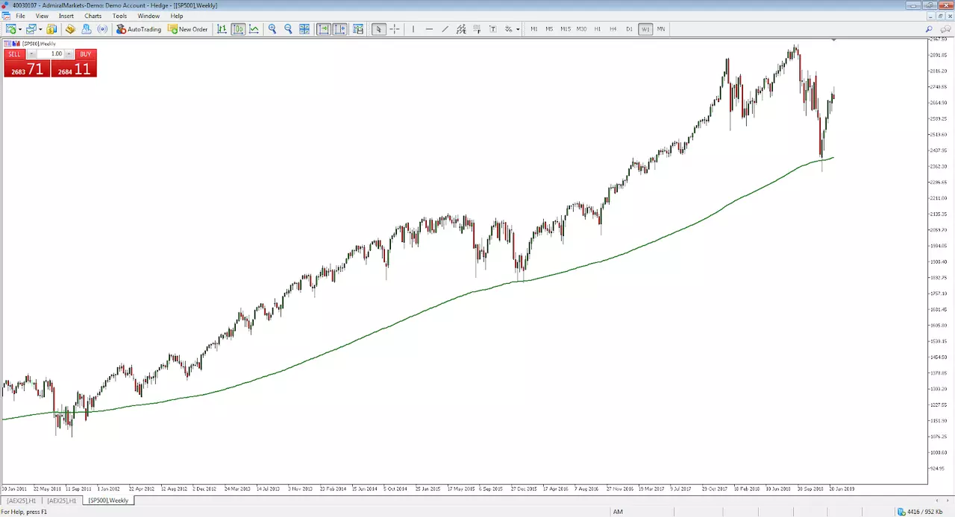Switch chart to Line Chart mode

pos(254,29)
